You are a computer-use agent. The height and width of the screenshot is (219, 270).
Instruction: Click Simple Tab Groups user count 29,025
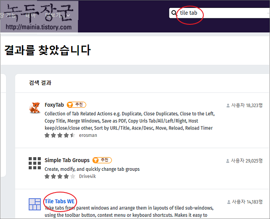[x=244, y=161]
